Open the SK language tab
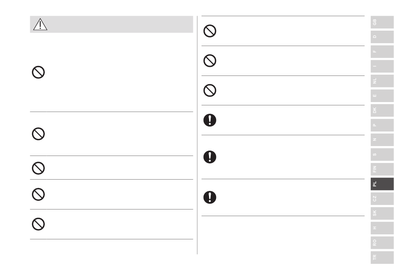The width and height of the screenshot is (394, 280). 382,213
